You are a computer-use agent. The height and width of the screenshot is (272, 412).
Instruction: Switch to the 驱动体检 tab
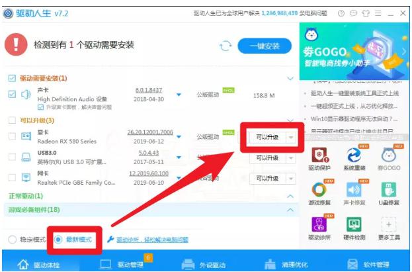(38, 264)
